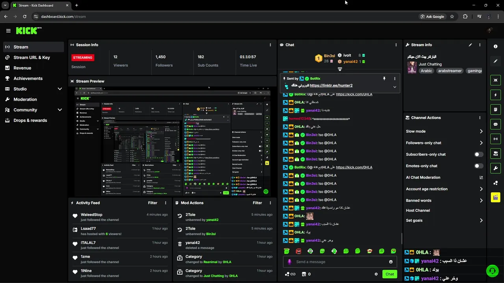Open Drops & rewards page

pyautogui.click(x=33, y=120)
